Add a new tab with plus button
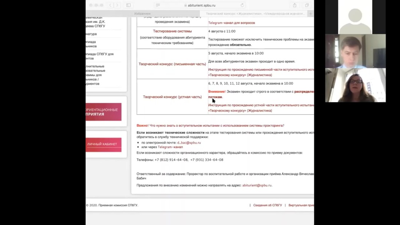Image resolution: width=400 pixels, height=225 pixels. tap(311, 13)
